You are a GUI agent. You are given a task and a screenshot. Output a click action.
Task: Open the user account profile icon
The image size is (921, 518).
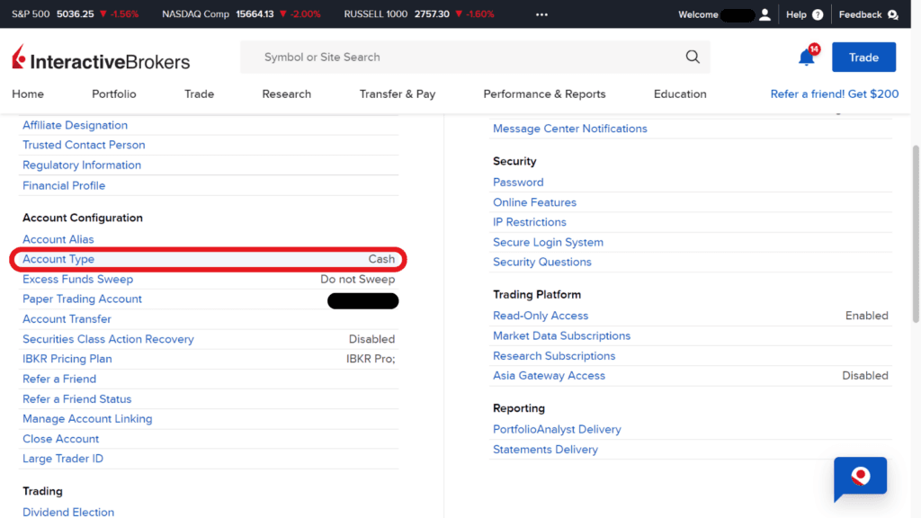764,14
